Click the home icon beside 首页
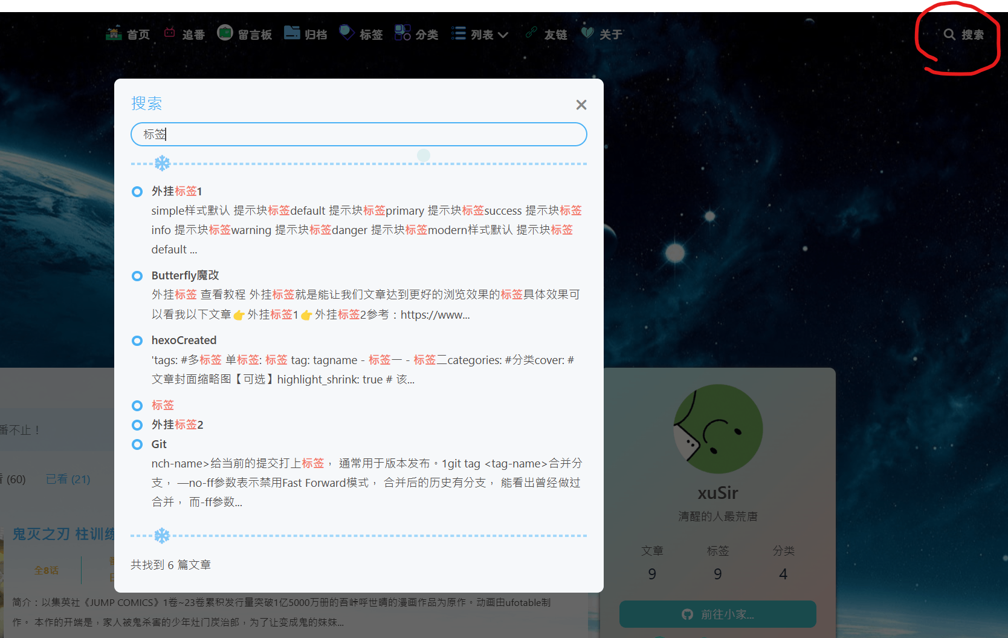1008x638 pixels. coord(114,33)
